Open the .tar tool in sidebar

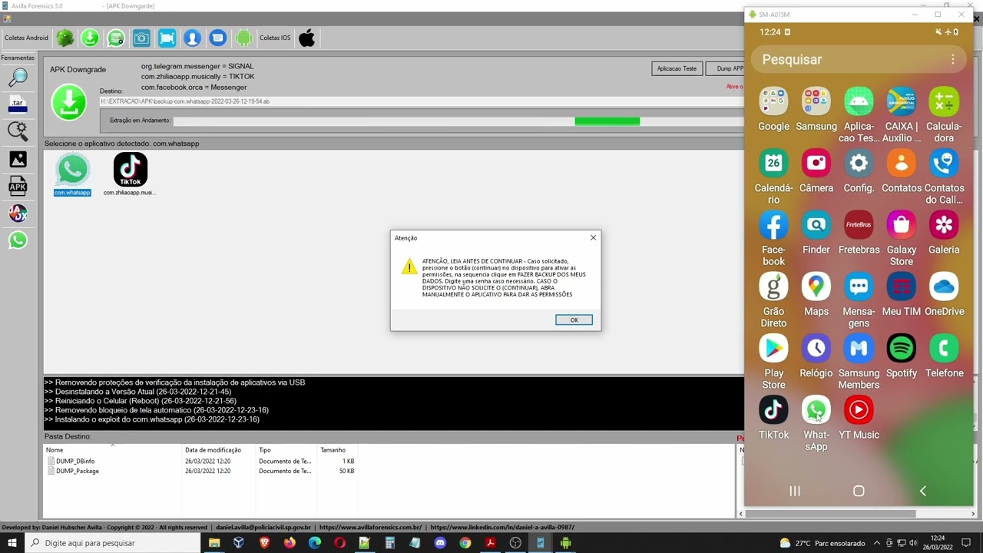(x=18, y=104)
